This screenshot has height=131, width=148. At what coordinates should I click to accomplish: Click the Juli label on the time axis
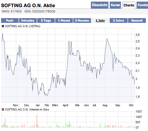(x=94, y=105)
